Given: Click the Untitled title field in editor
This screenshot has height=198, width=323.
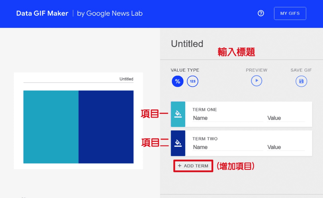Looking at the screenshot, I should [x=187, y=44].
